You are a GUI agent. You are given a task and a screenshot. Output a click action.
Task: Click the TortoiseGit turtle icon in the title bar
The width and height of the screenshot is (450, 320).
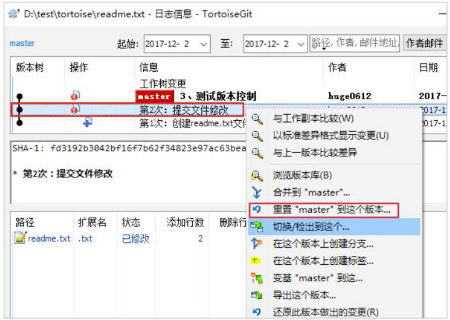click(x=14, y=13)
